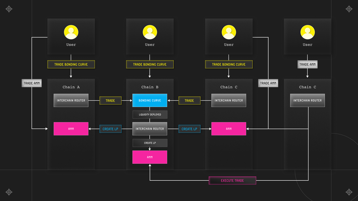Select the dark CREATE LP box inside Chain B
Viewport: 358px width, 201px height.
[x=150, y=143]
